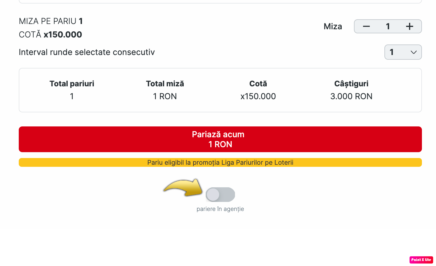Click the Miza stake value field

388,26
